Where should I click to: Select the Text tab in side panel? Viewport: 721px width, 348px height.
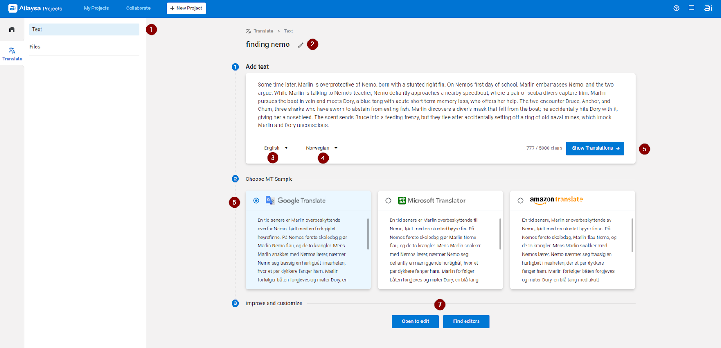coord(84,29)
